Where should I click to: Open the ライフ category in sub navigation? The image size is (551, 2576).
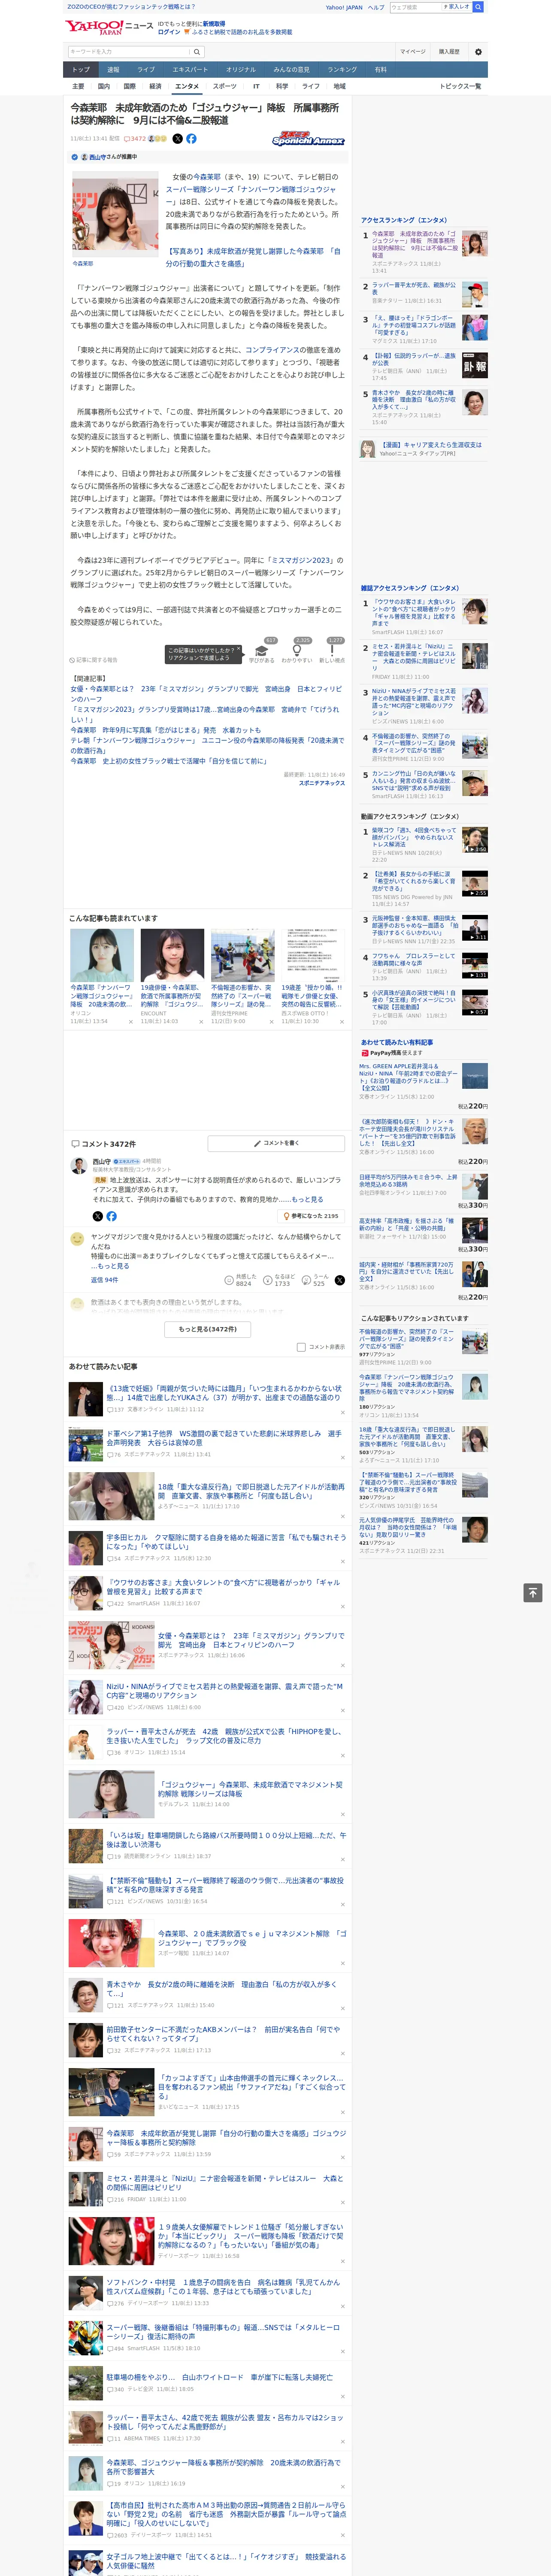(x=311, y=87)
